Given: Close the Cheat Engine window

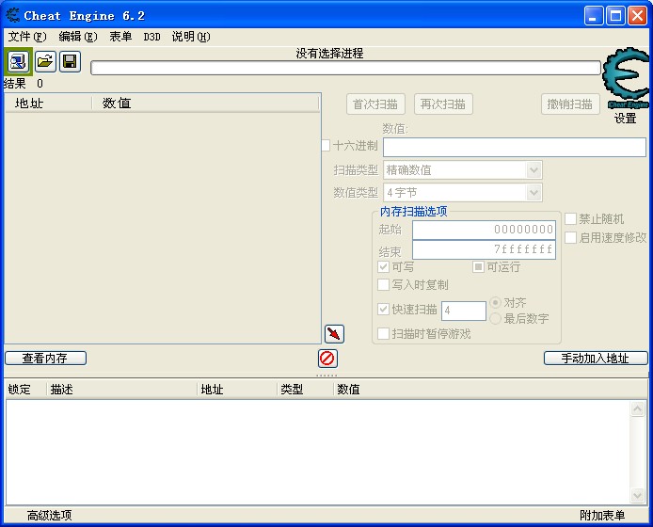Looking at the screenshot, I should (x=638, y=16).
